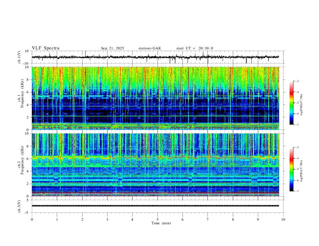Click the ch.2 "Frequency (kHz)" axis label
Screen dimensions: 319x246
tap(22, 160)
